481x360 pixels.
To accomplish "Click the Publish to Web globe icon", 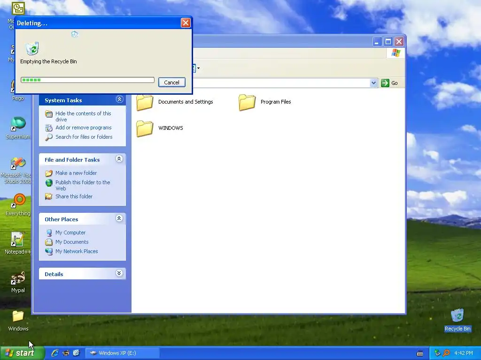I will pyautogui.click(x=49, y=183).
